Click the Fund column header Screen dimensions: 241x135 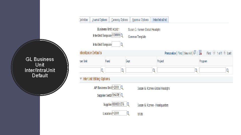click(x=108, y=61)
